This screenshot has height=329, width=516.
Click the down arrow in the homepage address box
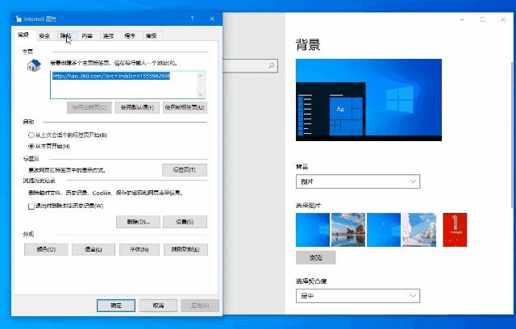pos(201,94)
